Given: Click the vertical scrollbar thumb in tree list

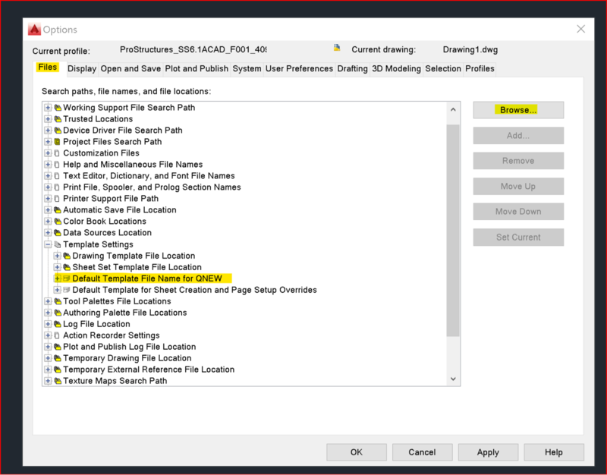Looking at the screenshot, I should [453, 231].
